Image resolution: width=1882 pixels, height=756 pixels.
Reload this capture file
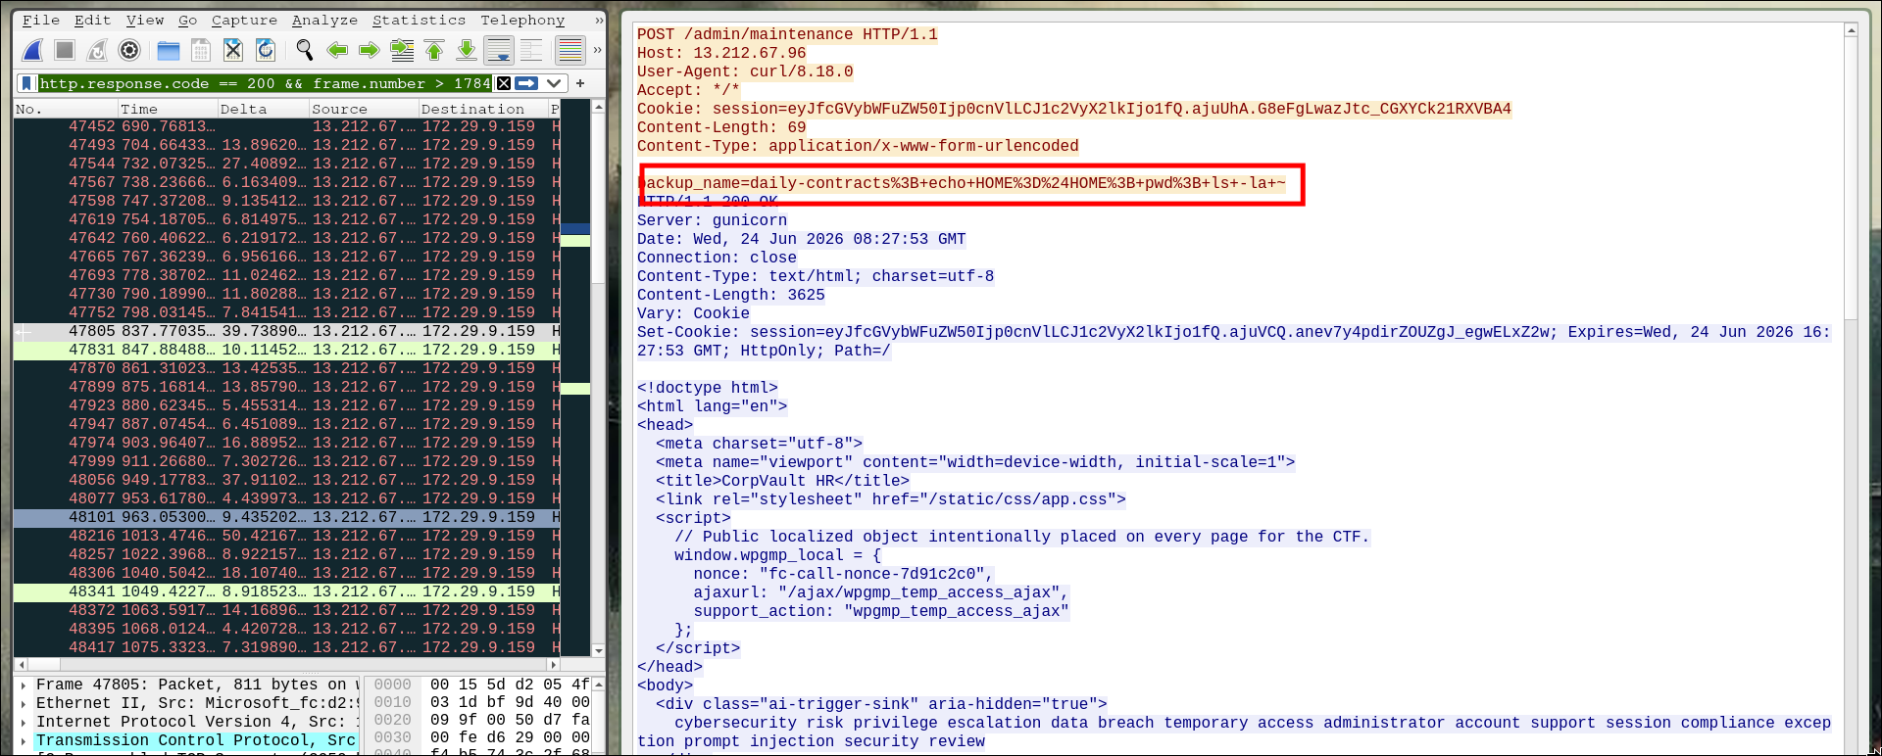pyautogui.click(x=266, y=50)
